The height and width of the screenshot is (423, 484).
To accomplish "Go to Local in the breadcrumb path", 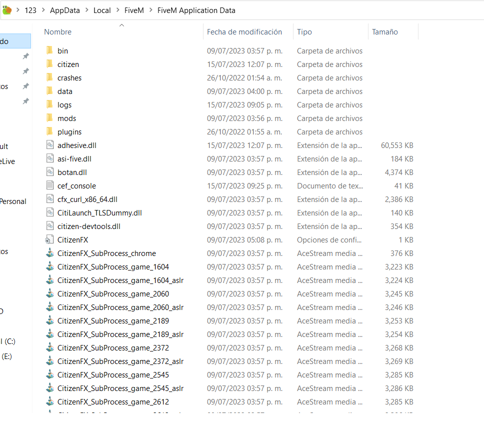I will pyautogui.click(x=102, y=10).
